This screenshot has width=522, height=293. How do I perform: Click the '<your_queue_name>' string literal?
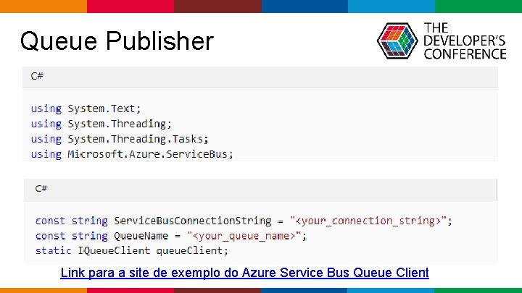(244, 236)
